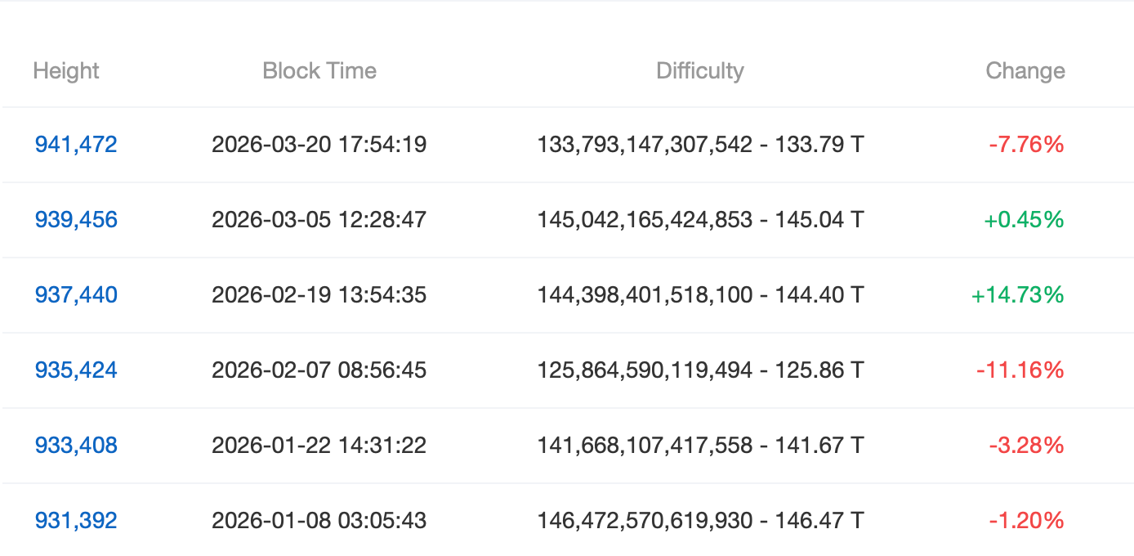Open block 939,456 details
This screenshot has height=556, width=1134.
[75, 219]
